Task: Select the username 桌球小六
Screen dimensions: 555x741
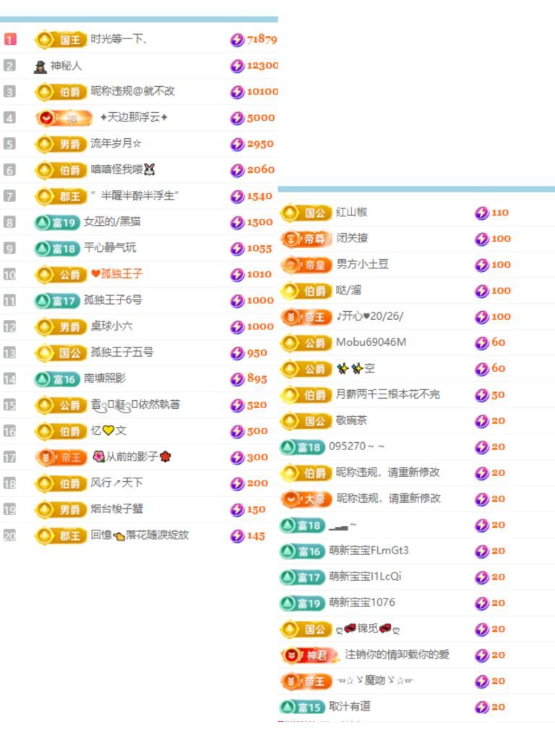Action: coord(112,326)
